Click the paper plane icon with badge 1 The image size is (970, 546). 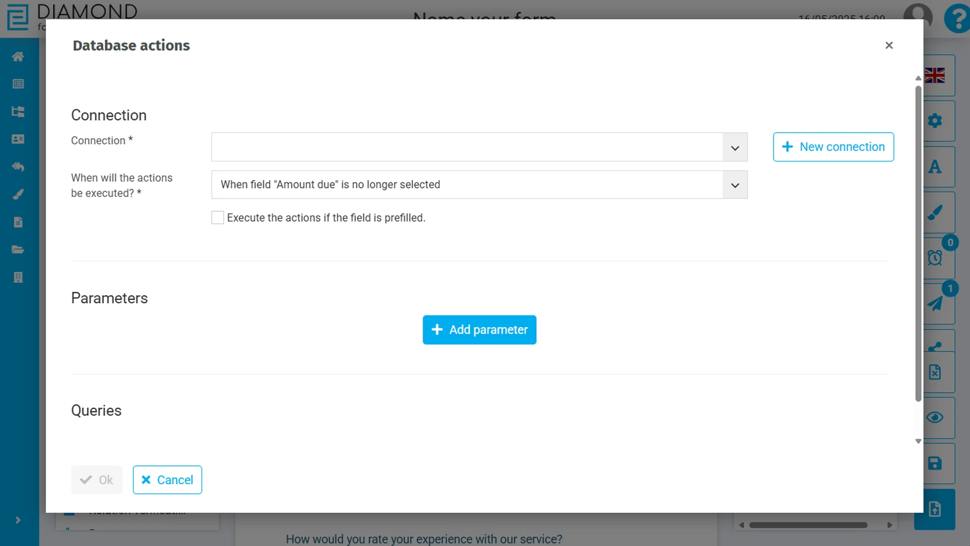(935, 304)
